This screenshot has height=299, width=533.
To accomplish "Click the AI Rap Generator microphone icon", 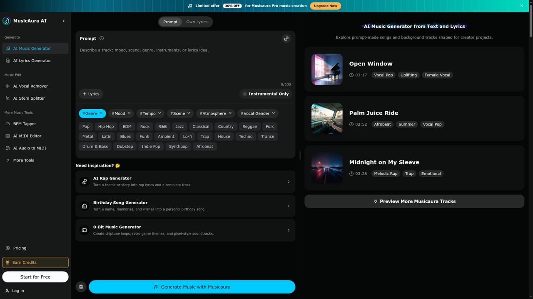I will [x=85, y=181].
